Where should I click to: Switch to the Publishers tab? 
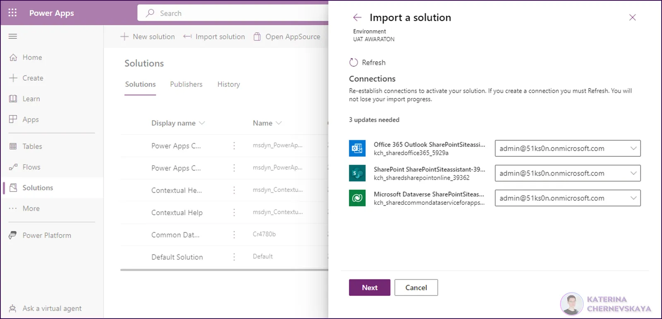[186, 84]
